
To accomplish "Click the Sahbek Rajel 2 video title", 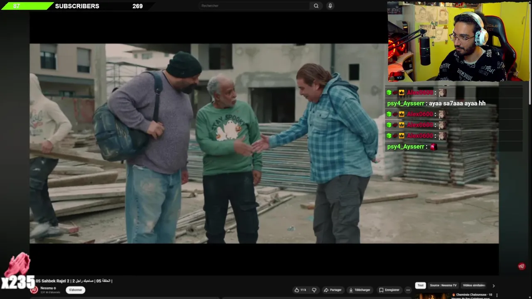I will point(74,281).
